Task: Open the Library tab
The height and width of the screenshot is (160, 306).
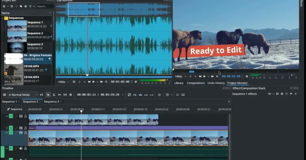Action: pos(179,83)
